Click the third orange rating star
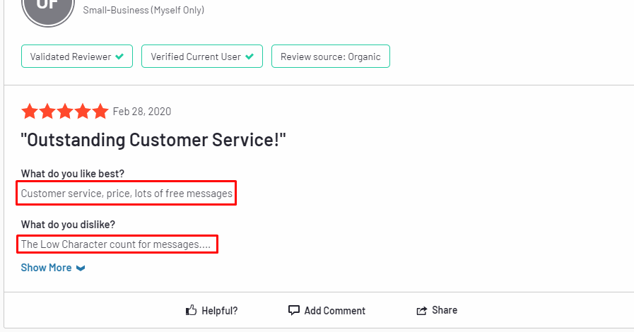 click(x=65, y=111)
